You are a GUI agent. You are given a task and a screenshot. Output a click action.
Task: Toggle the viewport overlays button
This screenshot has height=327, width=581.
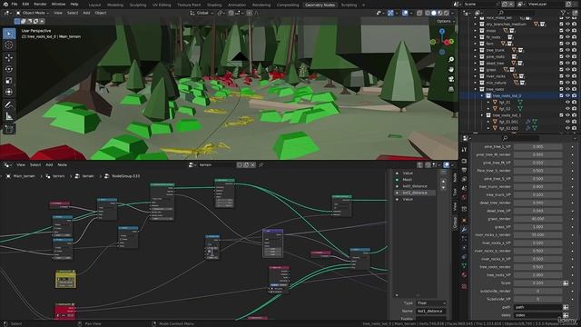pos(405,13)
